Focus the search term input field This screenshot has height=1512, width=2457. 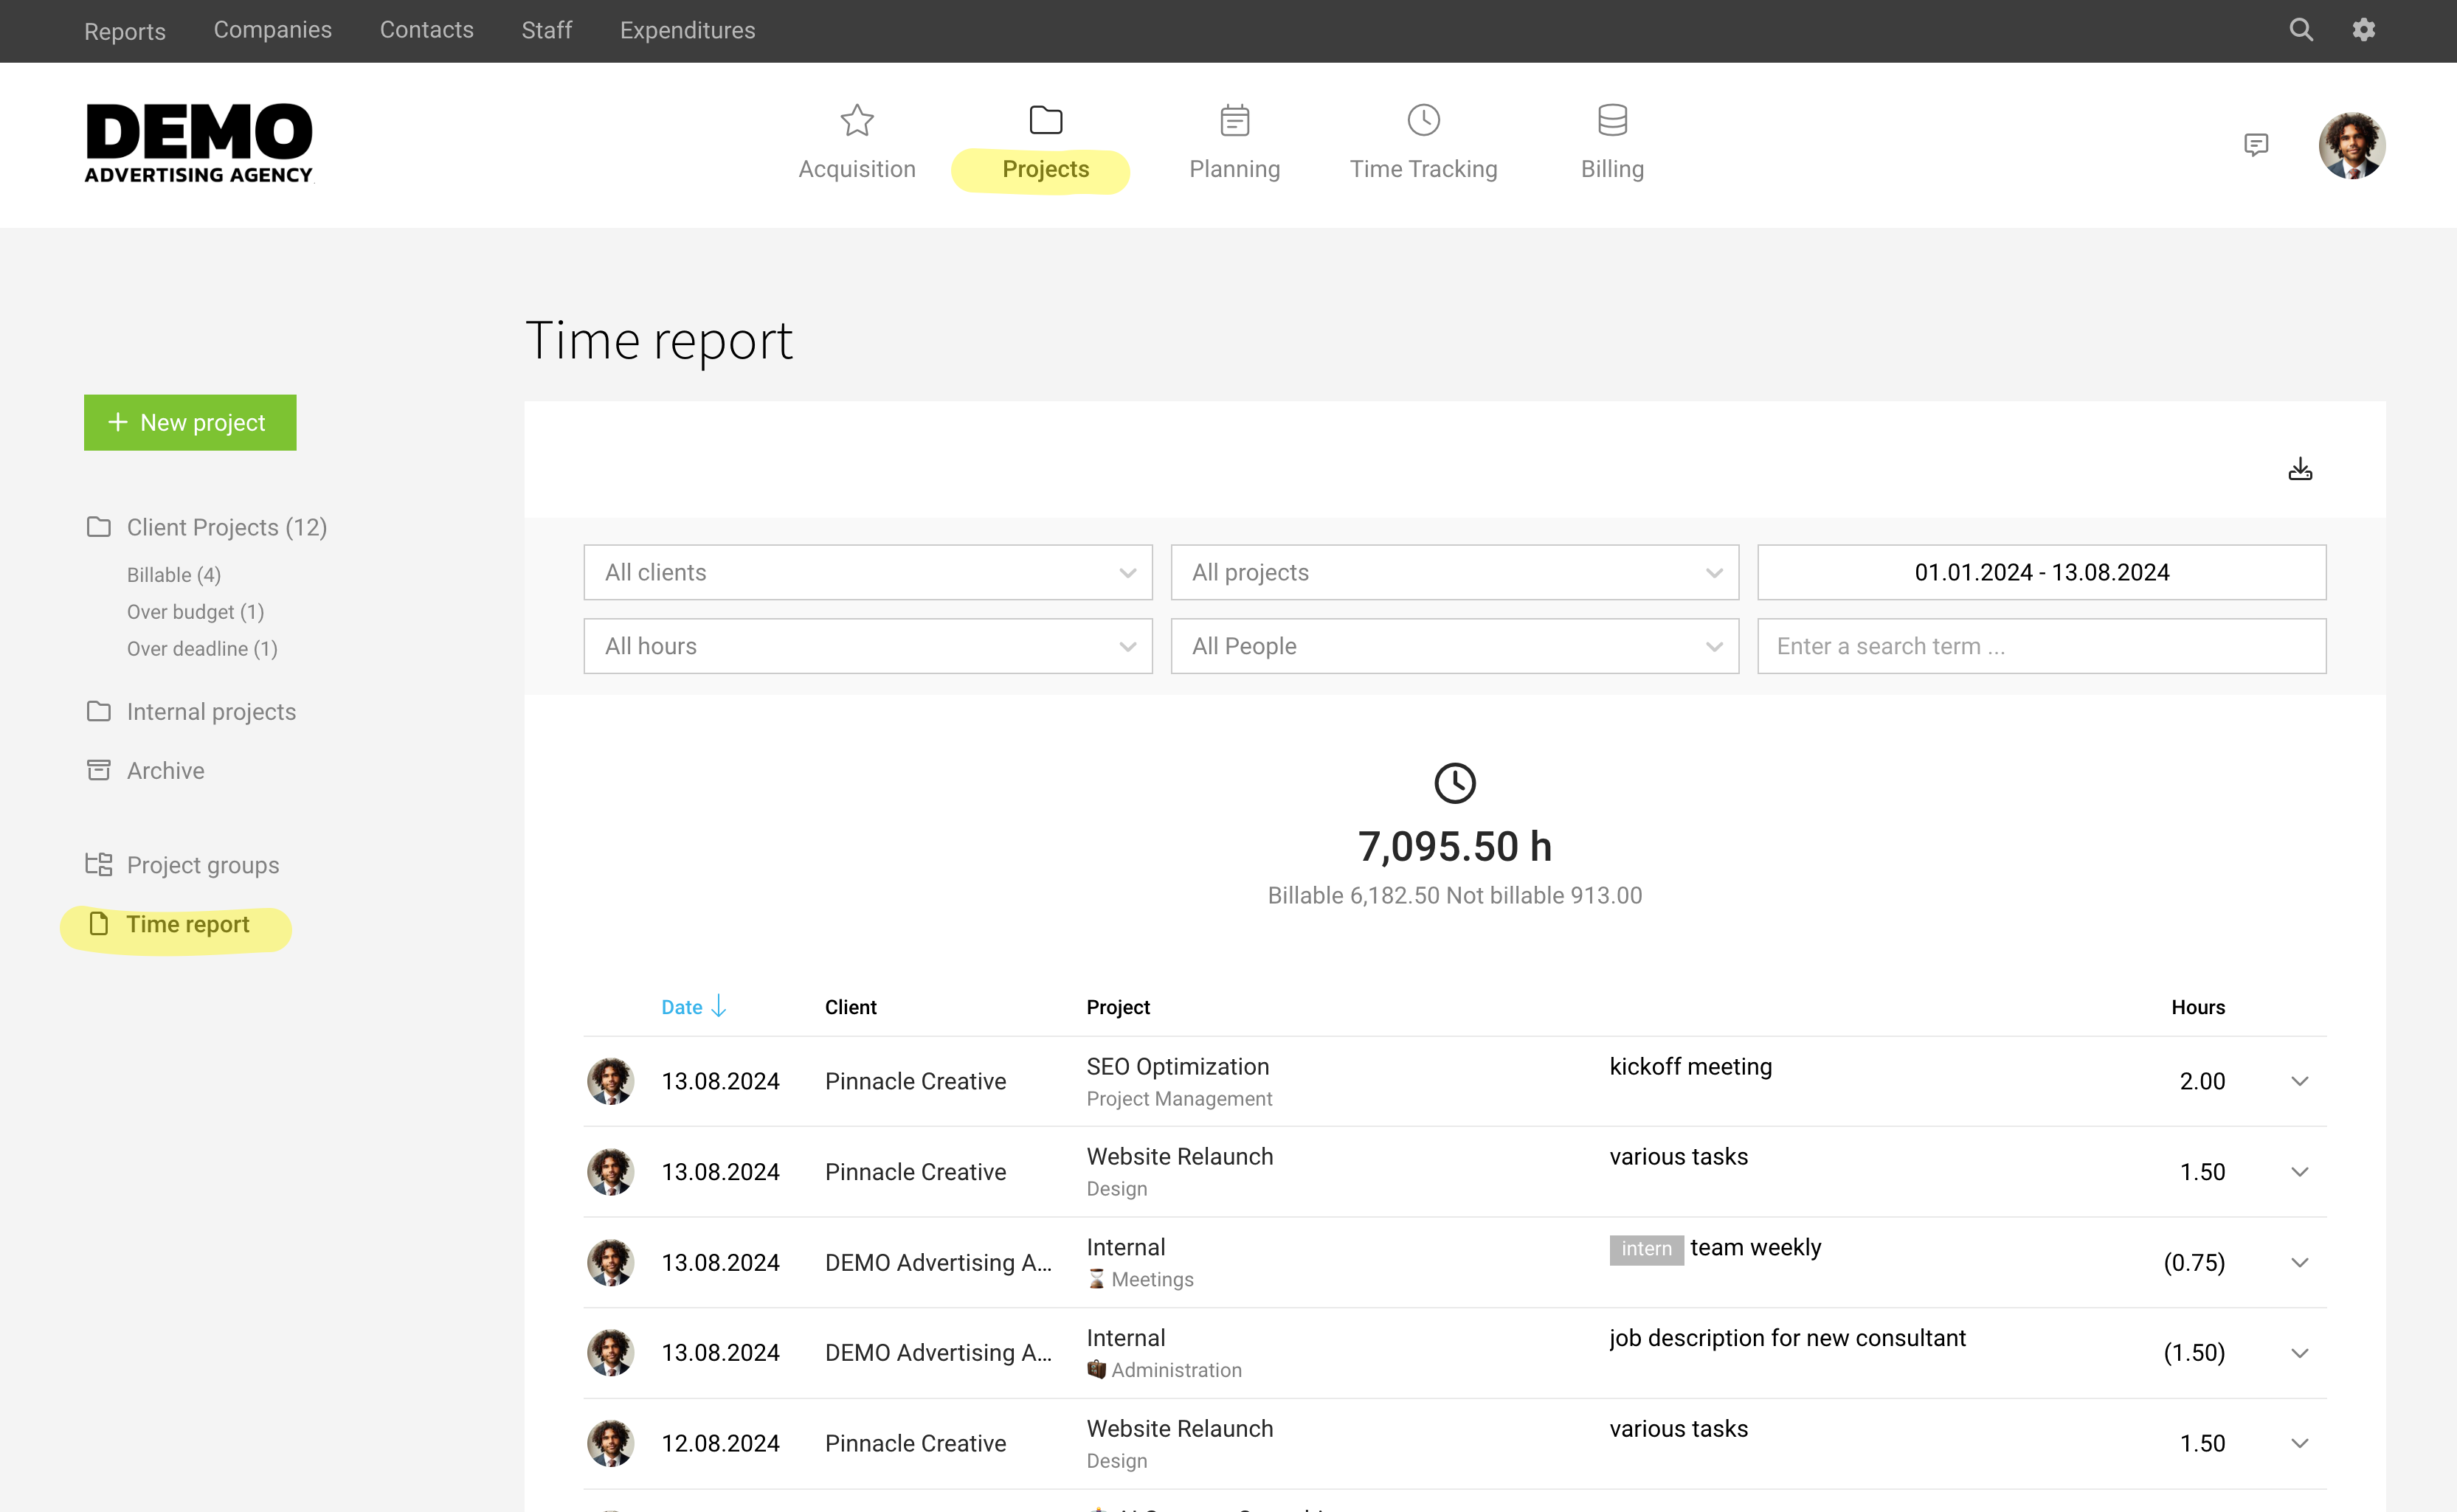pos(2041,646)
